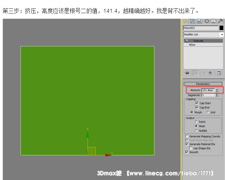Click the red X axis gizmo arrow
Screen dimensions: 225x180
pos(108,155)
